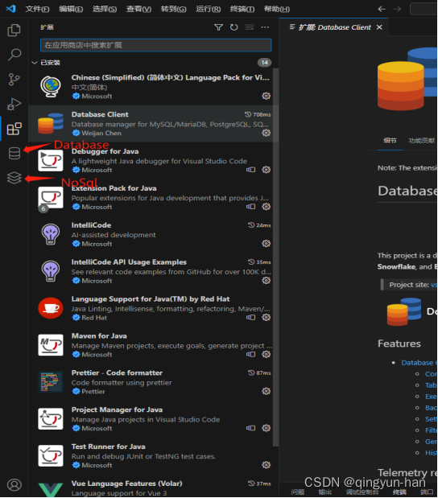This screenshot has width=438, height=498.
Task: Open the 编辑(E) menu
Action: pos(71,9)
